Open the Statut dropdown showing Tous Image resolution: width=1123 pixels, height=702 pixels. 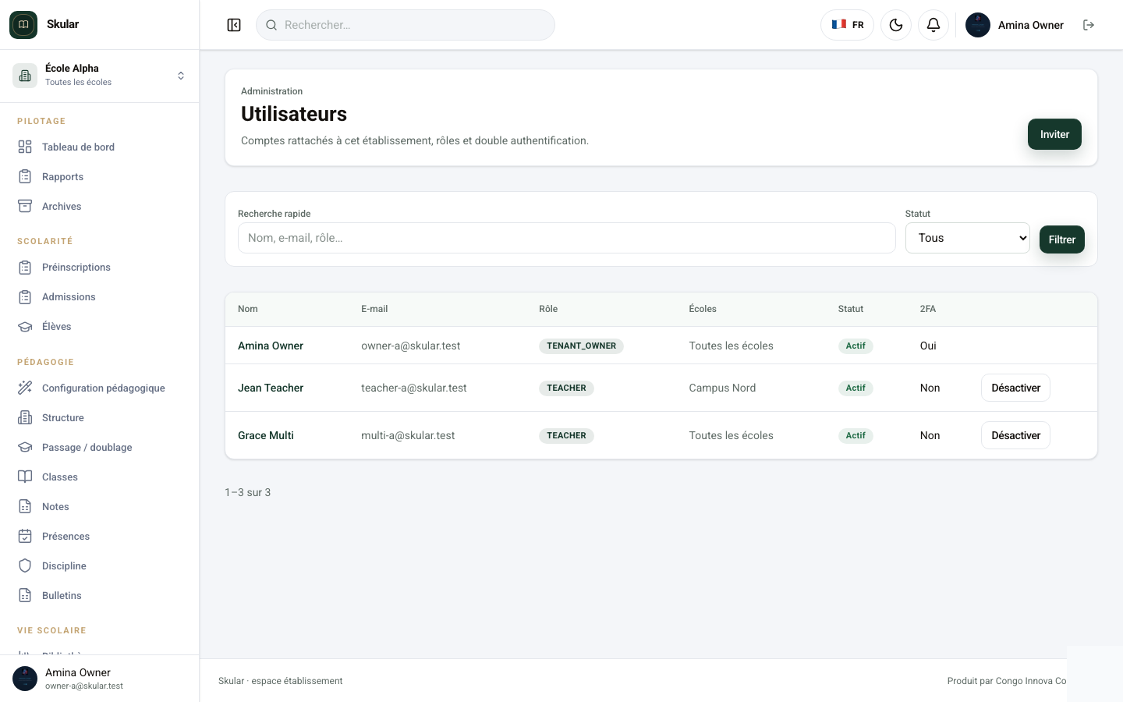coord(967,238)
